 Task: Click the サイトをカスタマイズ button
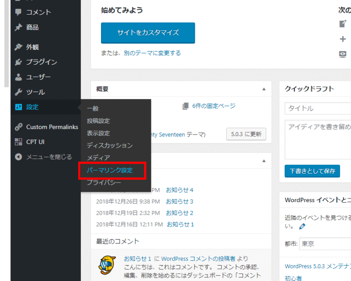pyautogui.click(x=148, y=33)
